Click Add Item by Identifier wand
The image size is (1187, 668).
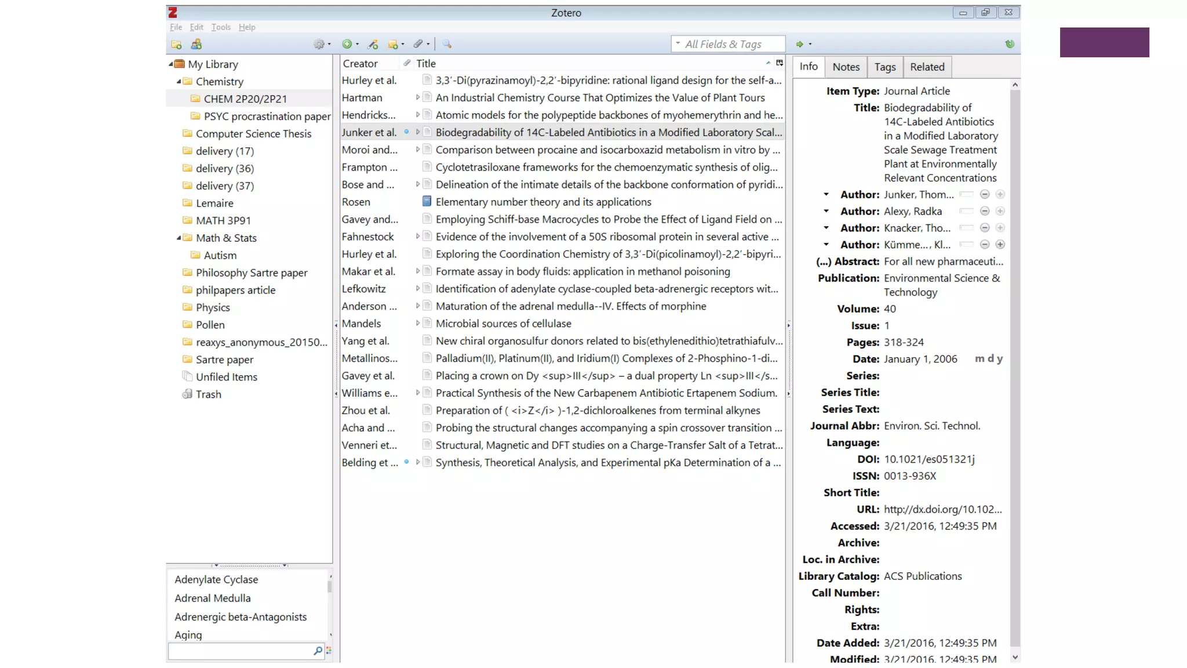pyautogui.click(x=373, y=44)
